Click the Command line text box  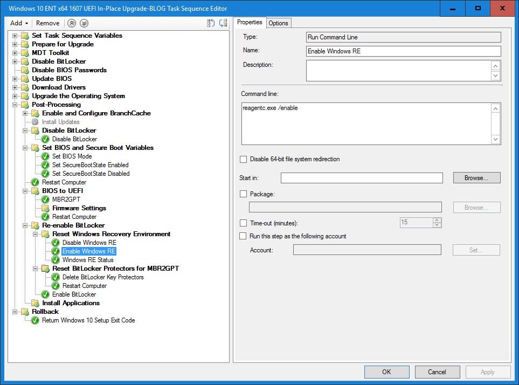point(366,124)
